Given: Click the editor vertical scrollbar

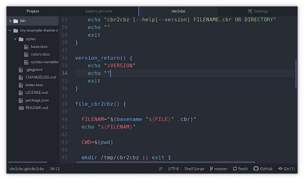Looking at the screenshot, I should (x=296, y=74).
